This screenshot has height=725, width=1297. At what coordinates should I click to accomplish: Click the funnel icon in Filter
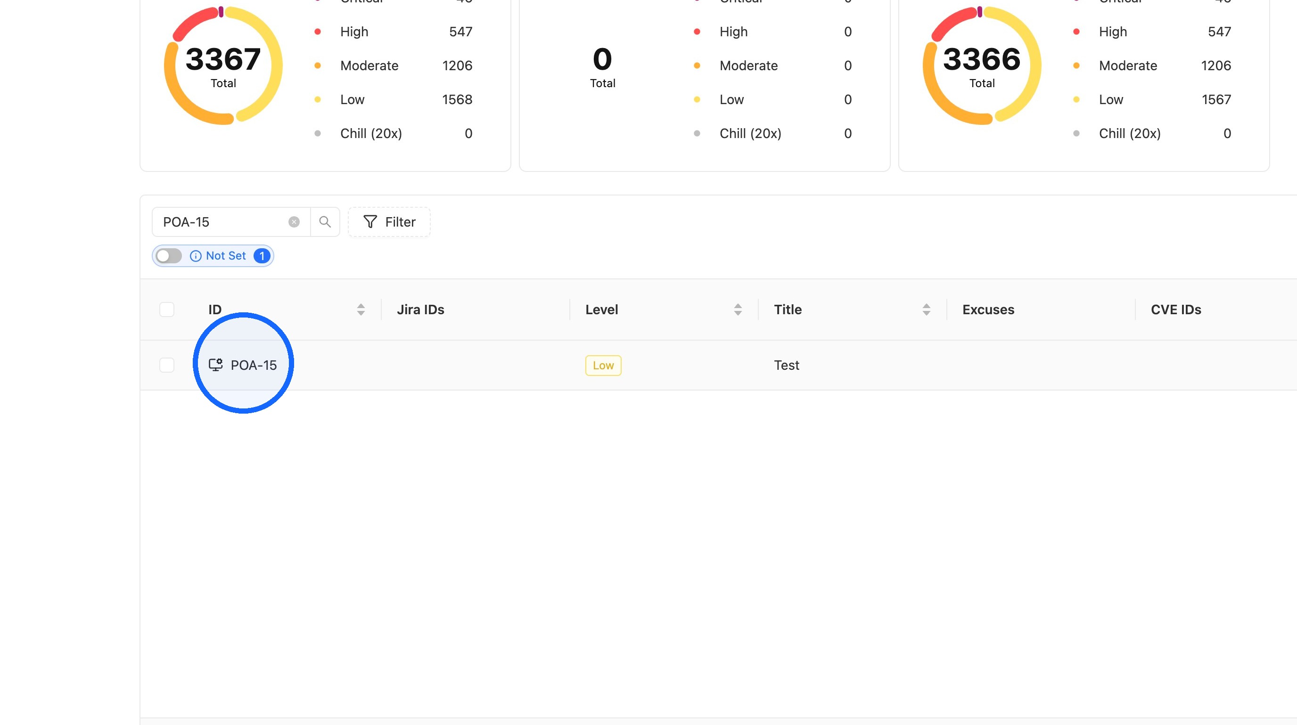click(x=370, y=222)
